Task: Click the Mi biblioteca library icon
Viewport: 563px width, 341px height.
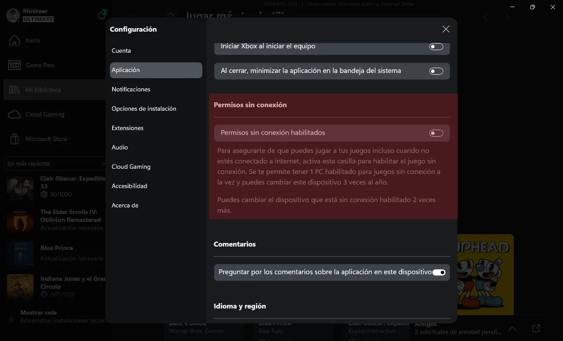Action: (x=15, y=90)
